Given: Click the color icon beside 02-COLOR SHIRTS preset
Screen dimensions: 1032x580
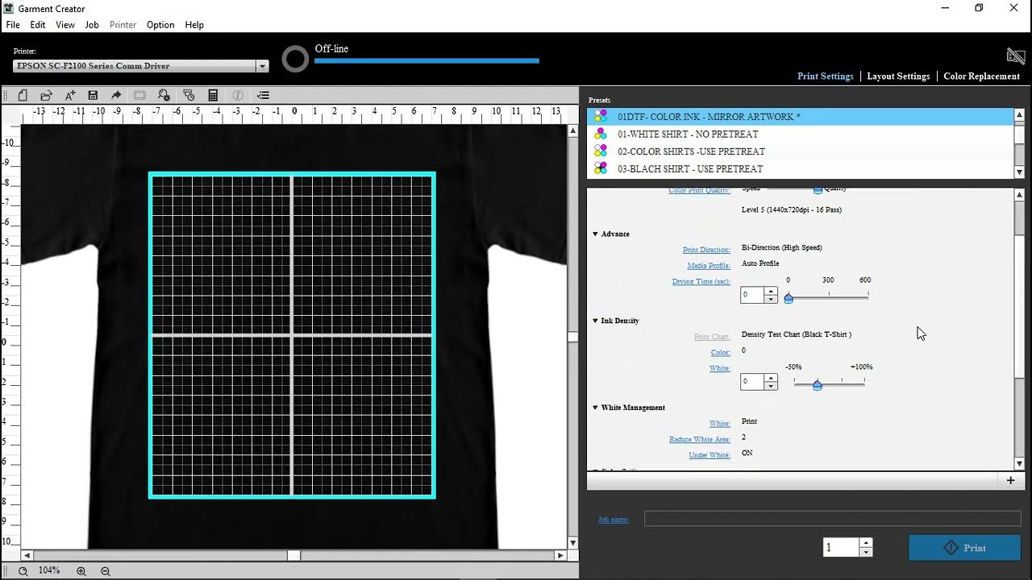Looking at the screenshot, I should tap(601, 151).
